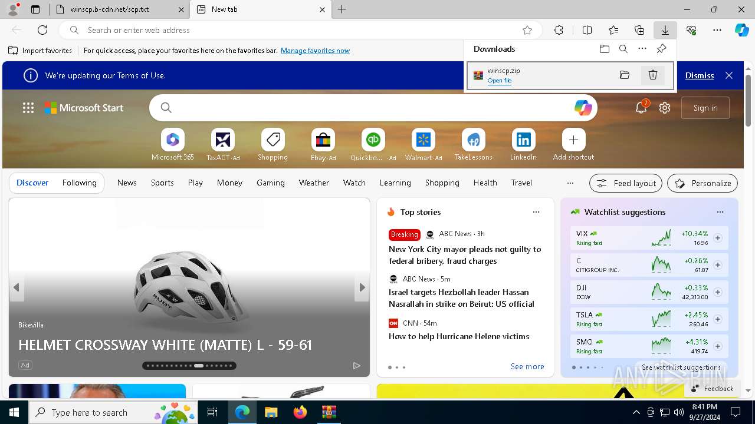The image size is (755, 424).
Task: Open Edge Settings and more menu
Action: pyautogui.click(x=717, y=30)
